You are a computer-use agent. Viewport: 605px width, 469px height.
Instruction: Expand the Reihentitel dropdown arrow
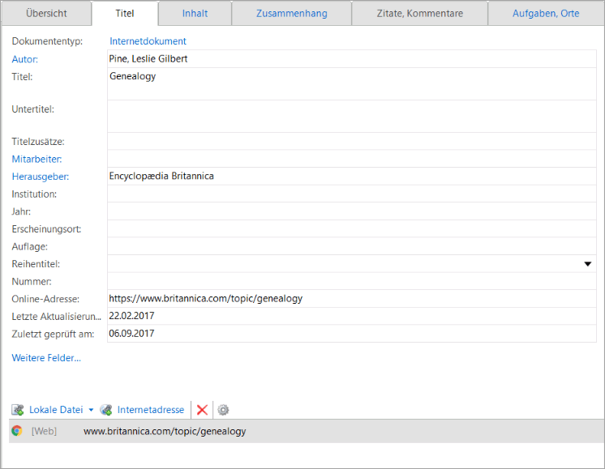tap(588, 264)
